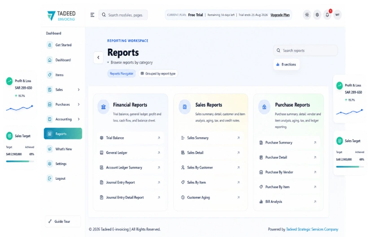Select Reports in the sidebar
The width and height of the screenshot is (375, 237).
63,134
